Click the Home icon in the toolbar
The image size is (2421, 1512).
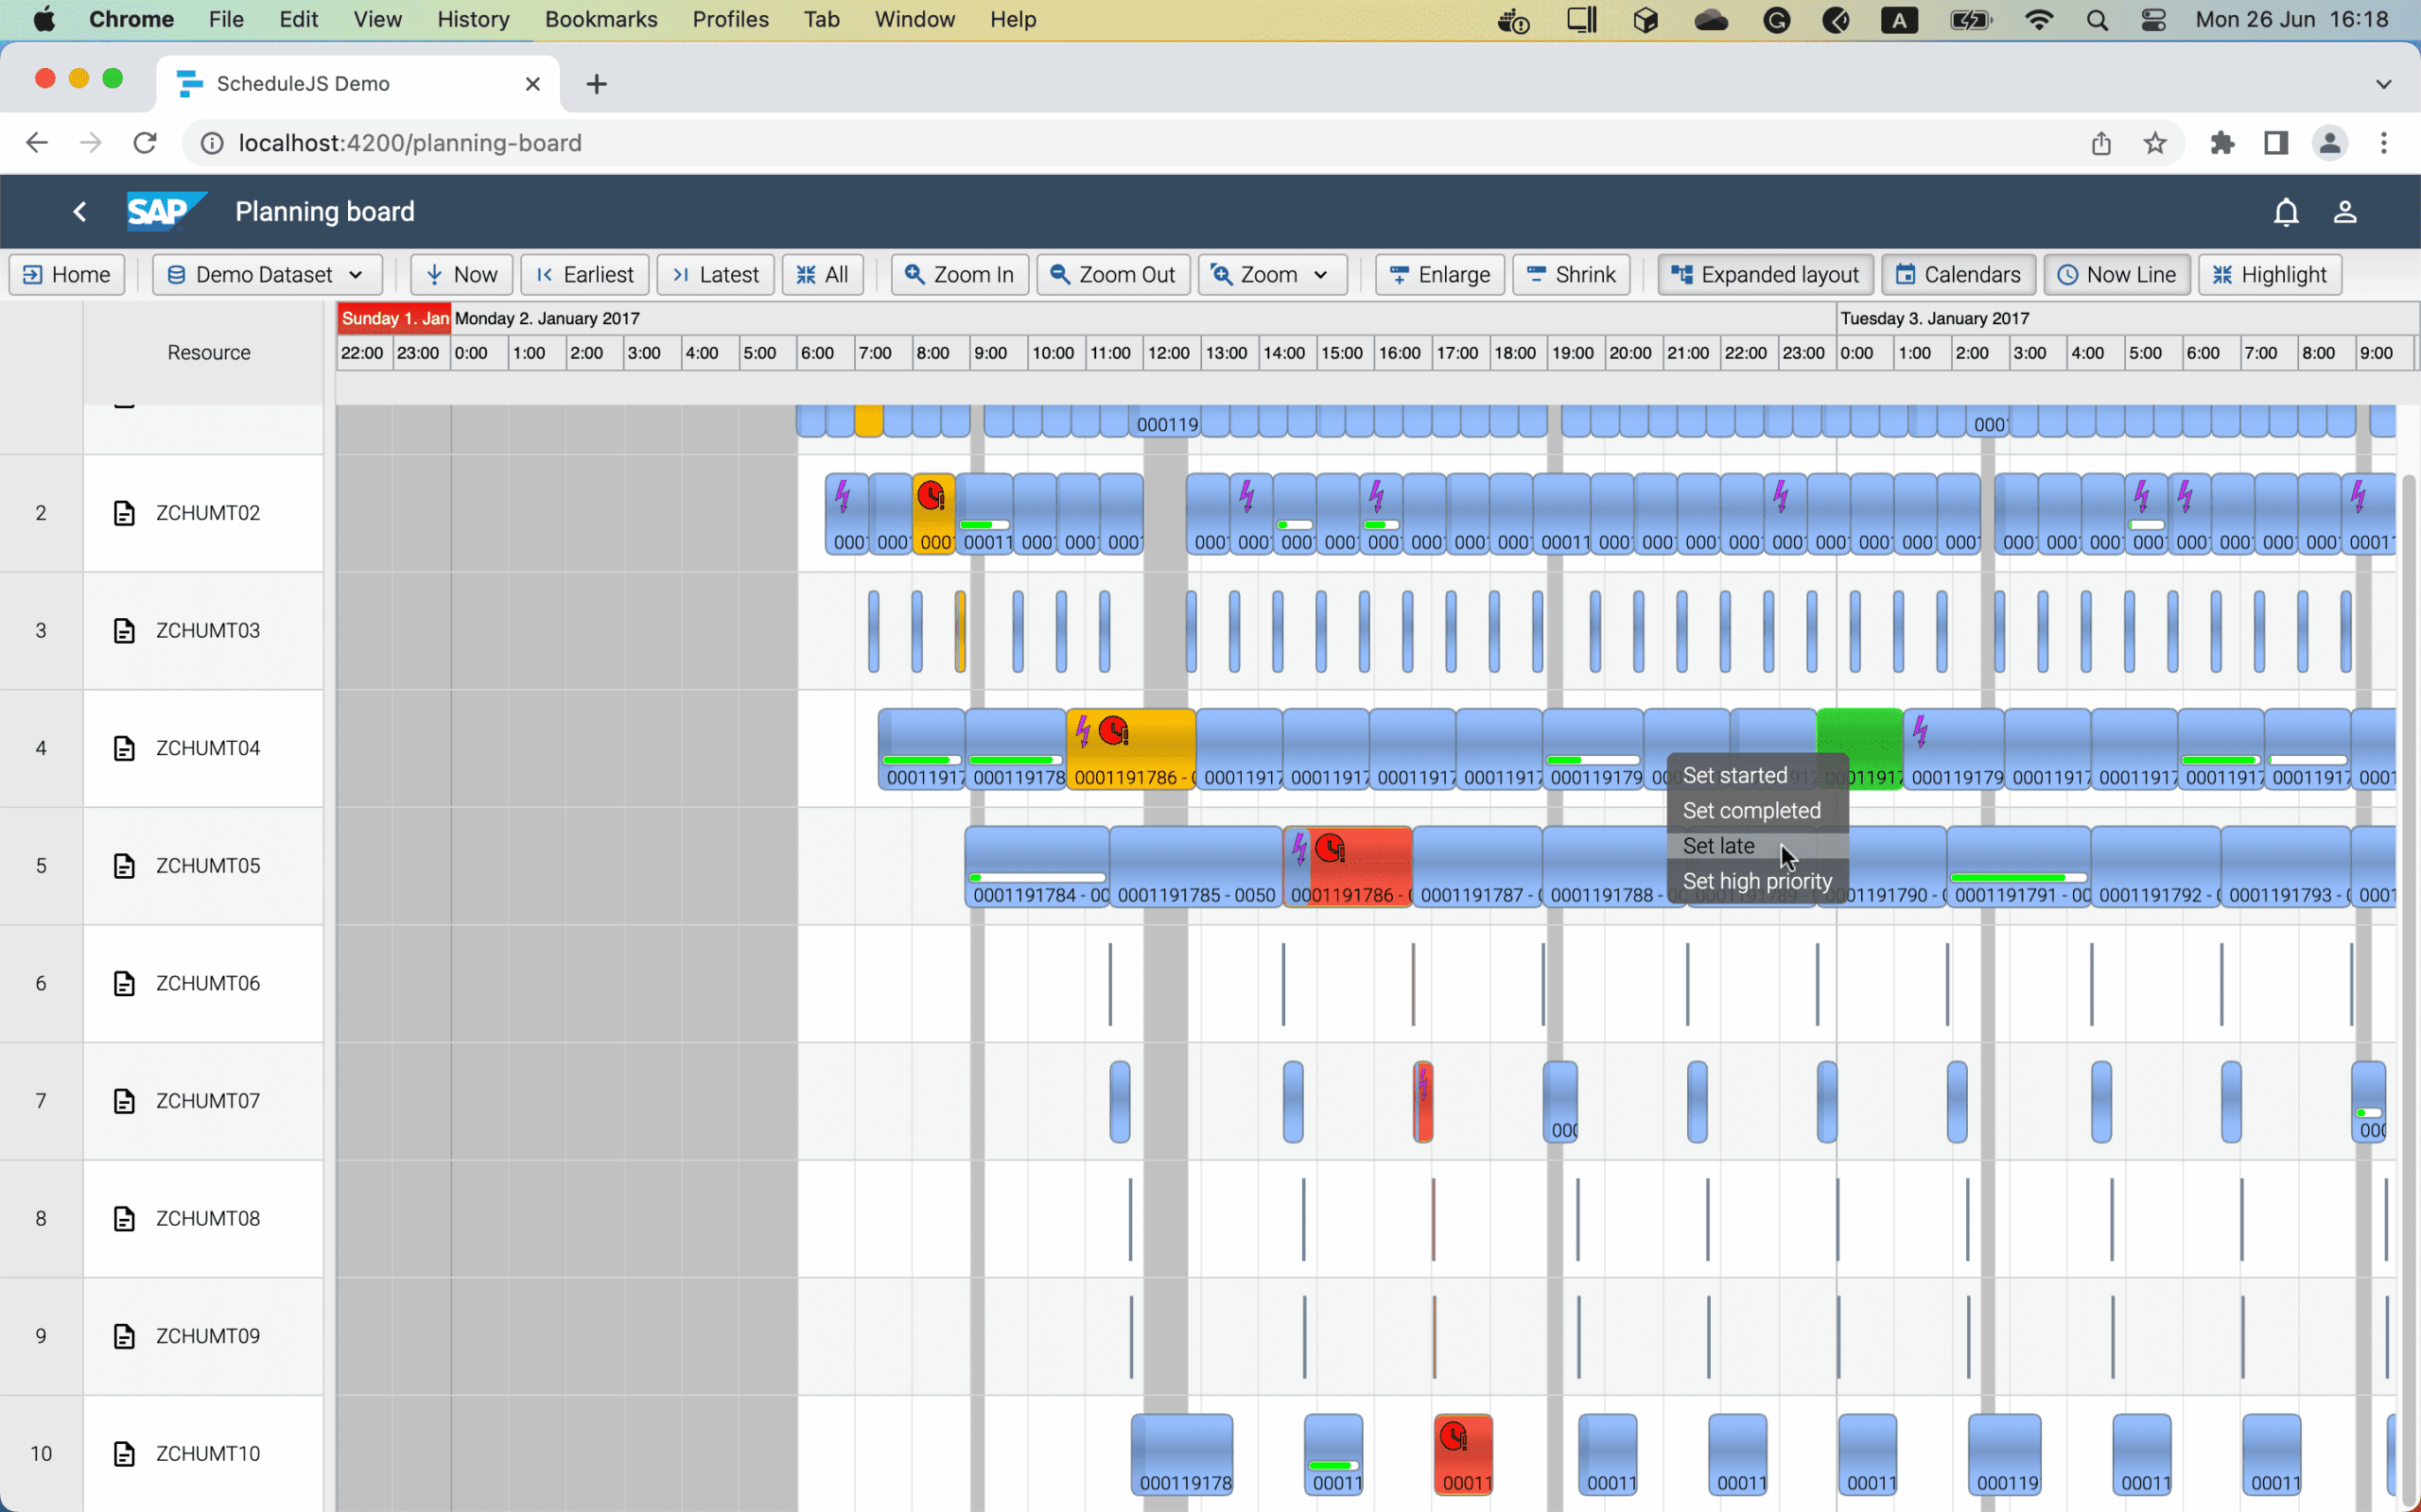click(66, 274)
